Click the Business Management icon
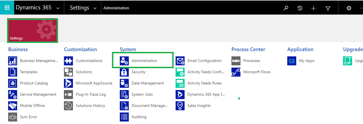This screenshot has height=124, width=363. (13, 61)
